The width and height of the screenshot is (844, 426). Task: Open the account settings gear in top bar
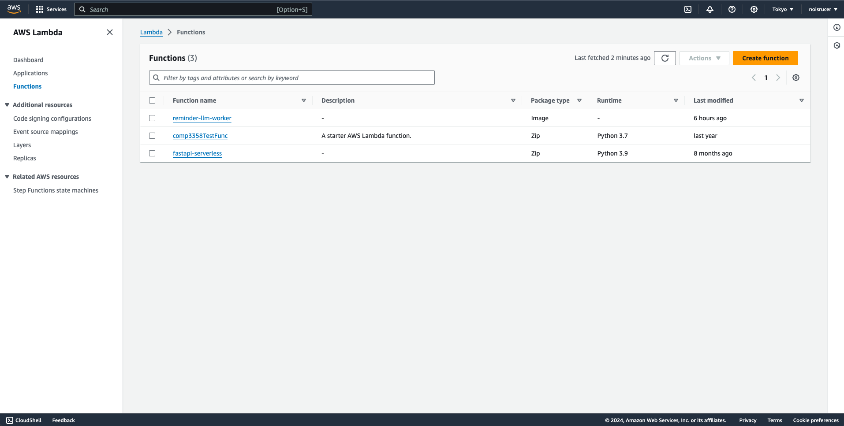click(x=754, y=9)
